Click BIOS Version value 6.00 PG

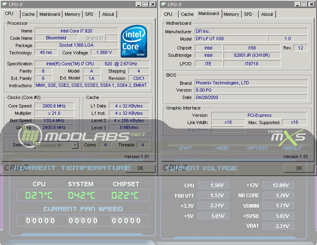tap(251, 90)
